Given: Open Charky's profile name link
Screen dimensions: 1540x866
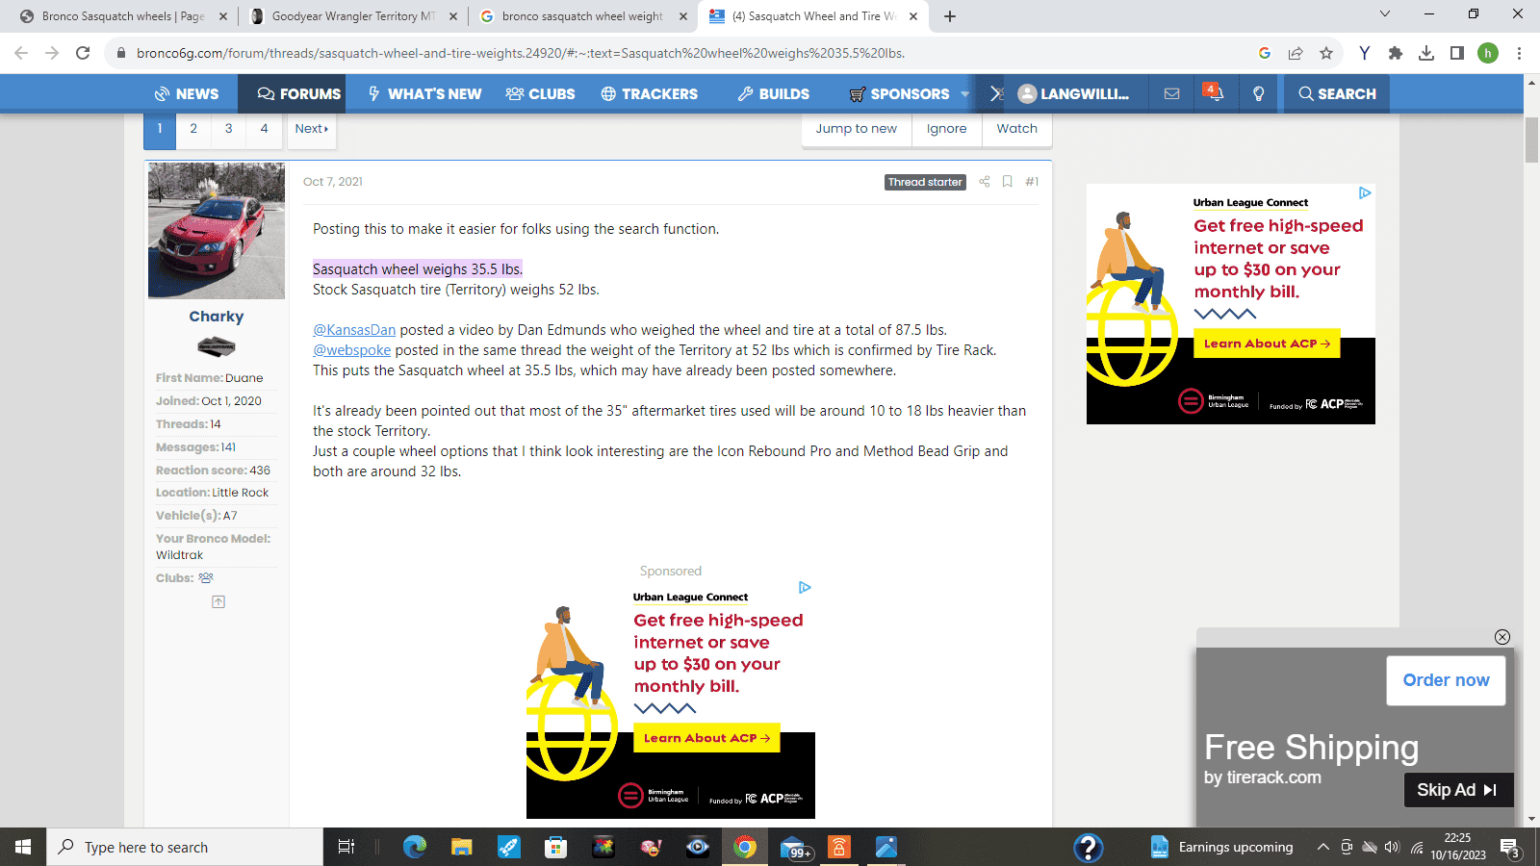Looking at the screenshot, I should [217, 317].
